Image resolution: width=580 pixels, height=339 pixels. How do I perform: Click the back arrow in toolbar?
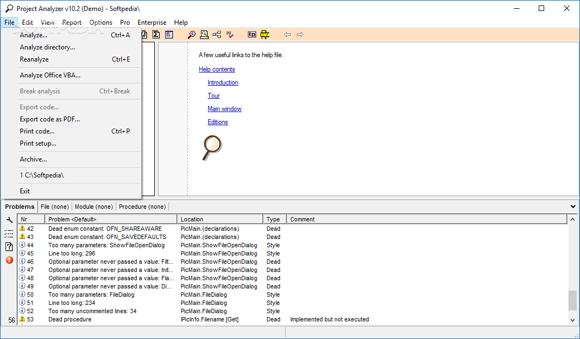click(x=288, y=35)
